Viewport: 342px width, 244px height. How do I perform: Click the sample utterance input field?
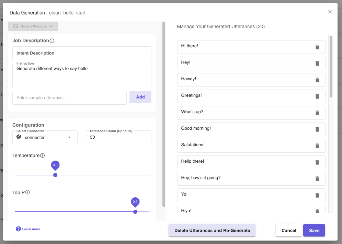pos(69,98)
